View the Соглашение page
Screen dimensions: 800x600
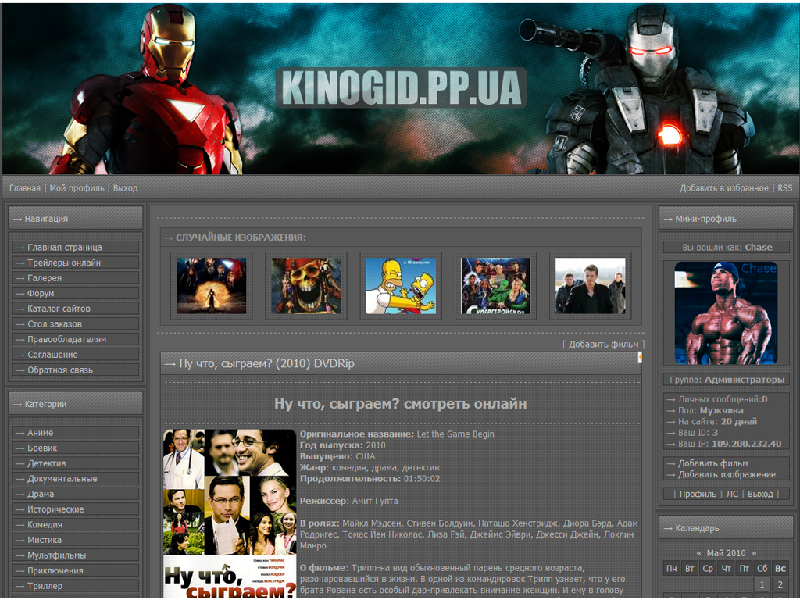tap(76, 355)
